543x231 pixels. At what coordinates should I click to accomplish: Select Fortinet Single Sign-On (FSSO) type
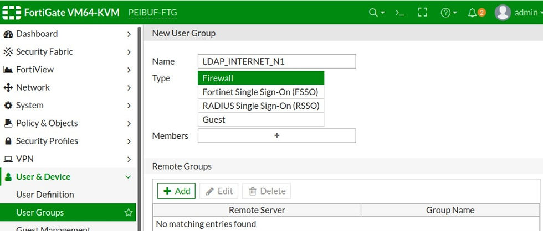(x=261, y=92)
